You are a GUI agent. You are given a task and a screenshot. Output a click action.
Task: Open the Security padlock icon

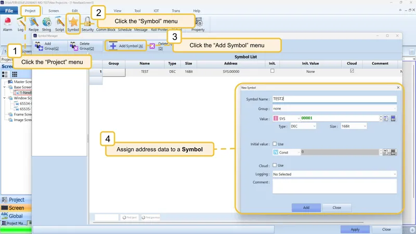87,22
